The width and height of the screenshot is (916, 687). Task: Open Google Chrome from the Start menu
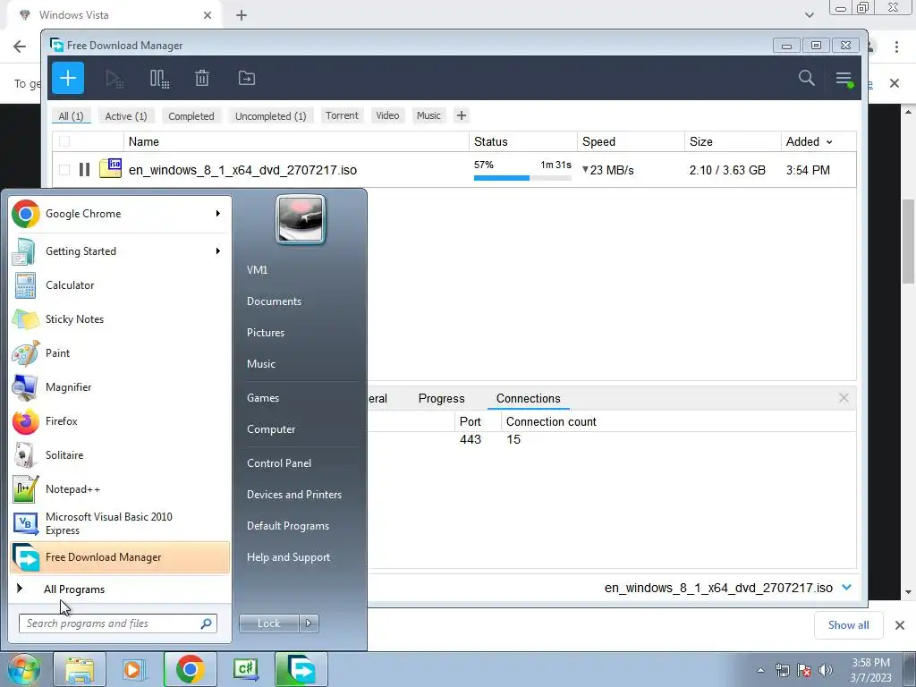point(120,214)
